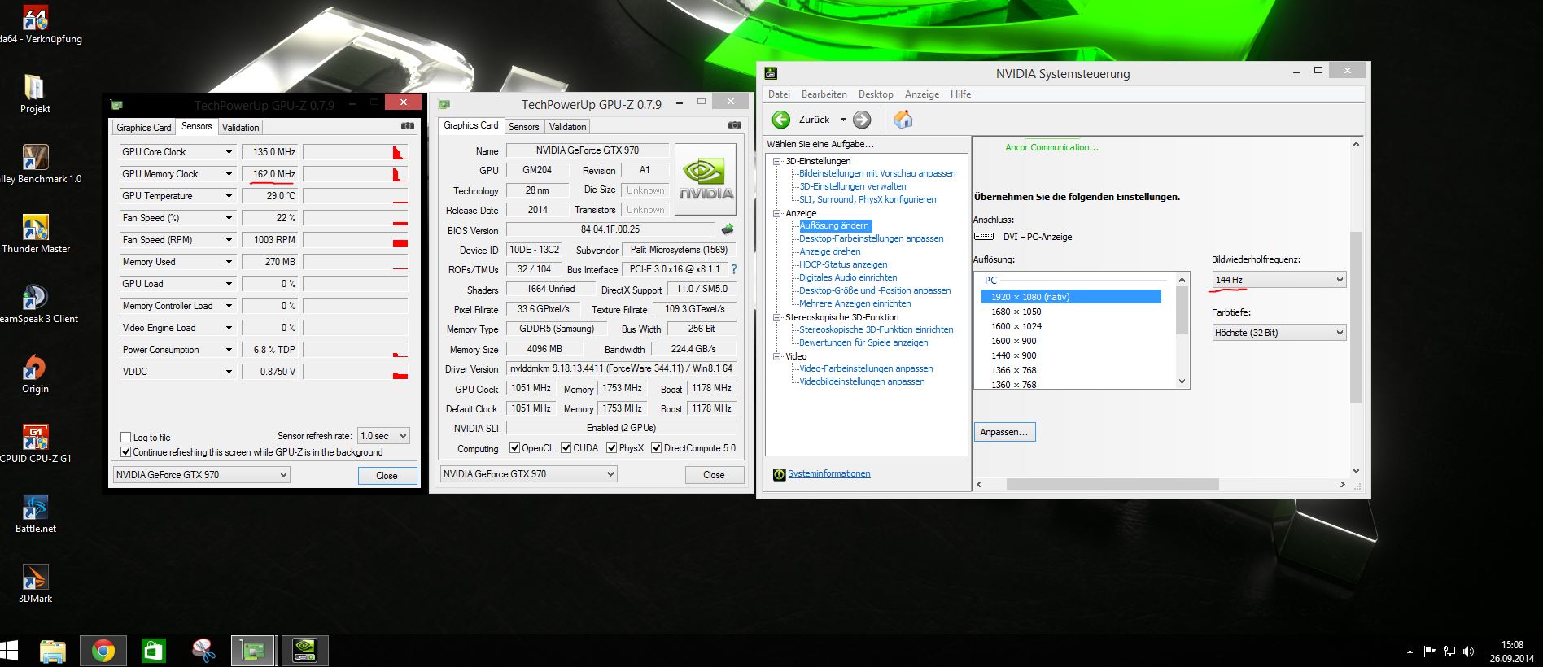The height and width of the screenshot is (667, 1543).
Task: Select 1600 × 900 resolution
Action: tap(1013, 341)
